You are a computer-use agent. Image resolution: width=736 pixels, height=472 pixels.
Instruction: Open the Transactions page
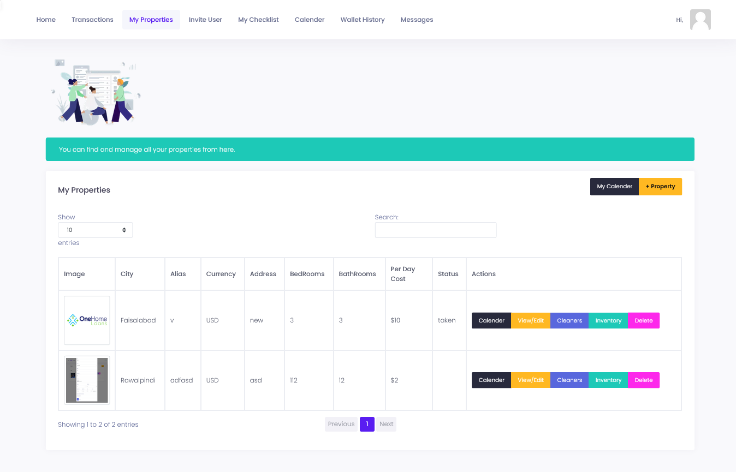(x=92, y=20)
